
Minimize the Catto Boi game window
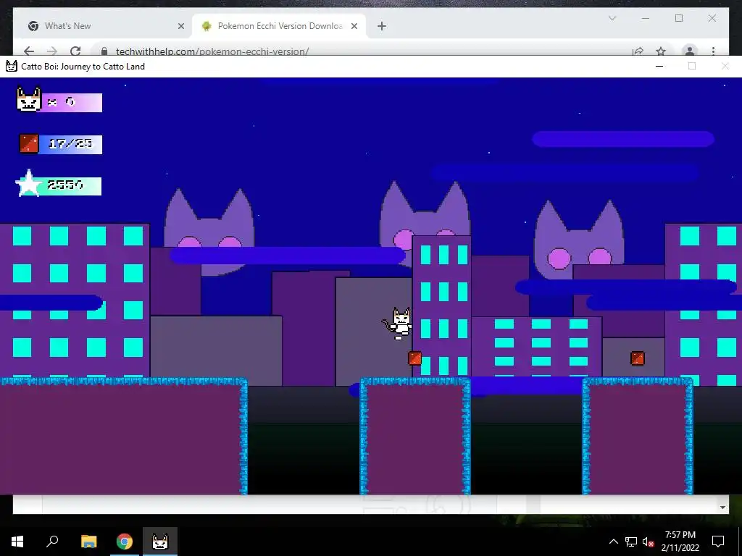659,66
